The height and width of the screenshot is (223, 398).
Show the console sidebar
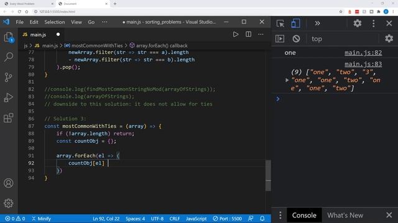tap(280, 38)
